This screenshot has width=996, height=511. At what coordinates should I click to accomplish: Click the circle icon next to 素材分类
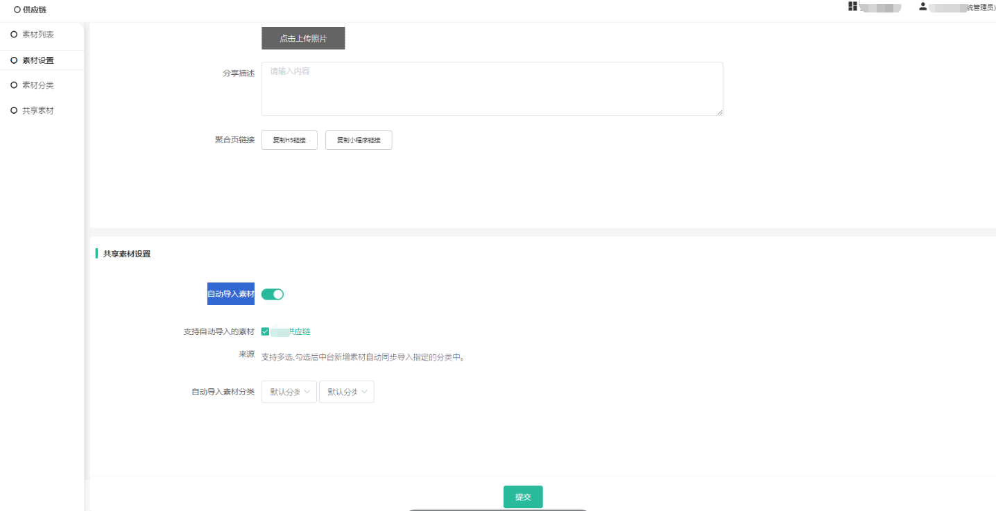[14, 85]
